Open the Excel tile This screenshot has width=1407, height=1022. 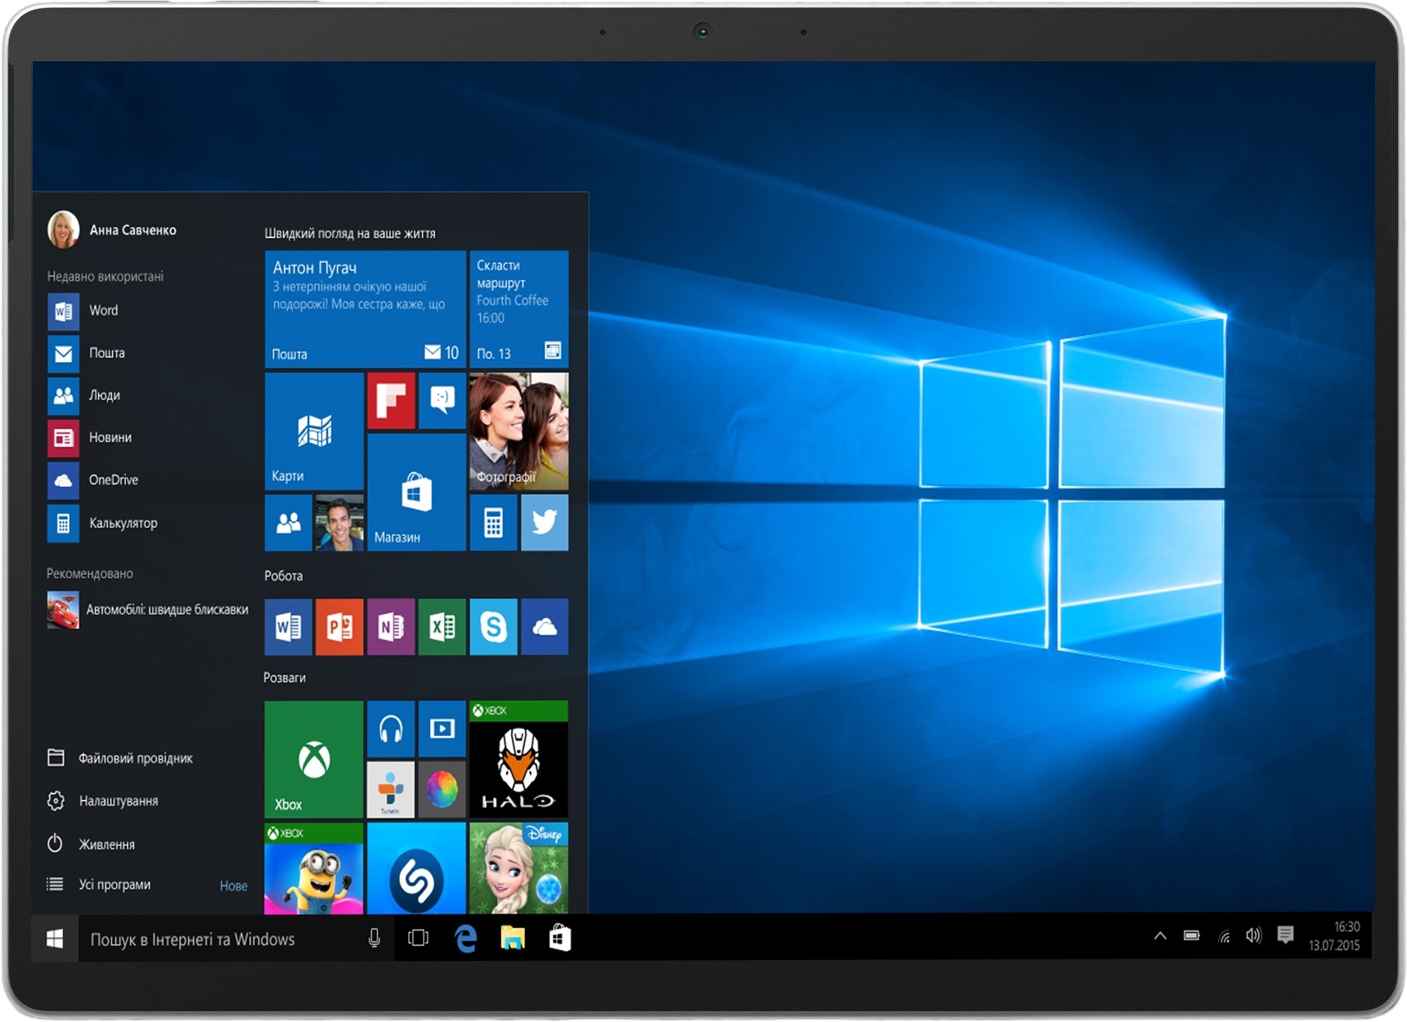442,627
